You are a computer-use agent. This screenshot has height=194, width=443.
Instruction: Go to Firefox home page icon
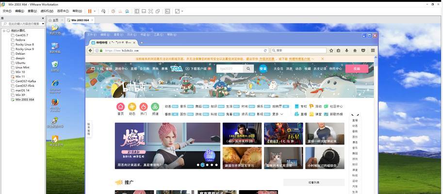click(355, 50)
